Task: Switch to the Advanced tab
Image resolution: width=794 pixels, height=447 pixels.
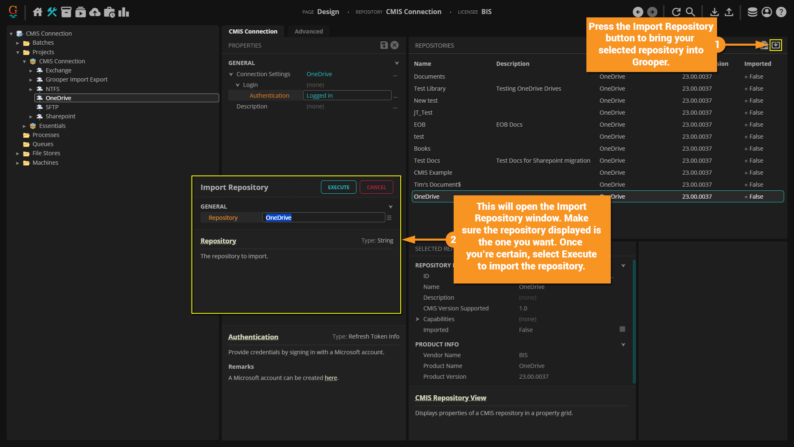Action: 309,31
